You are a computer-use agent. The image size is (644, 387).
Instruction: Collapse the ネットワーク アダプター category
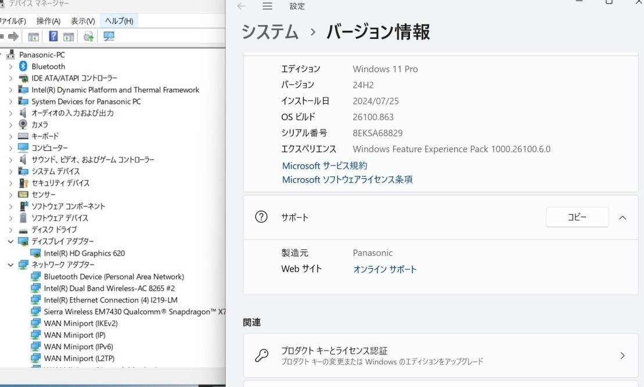click(x=10, y=265)
